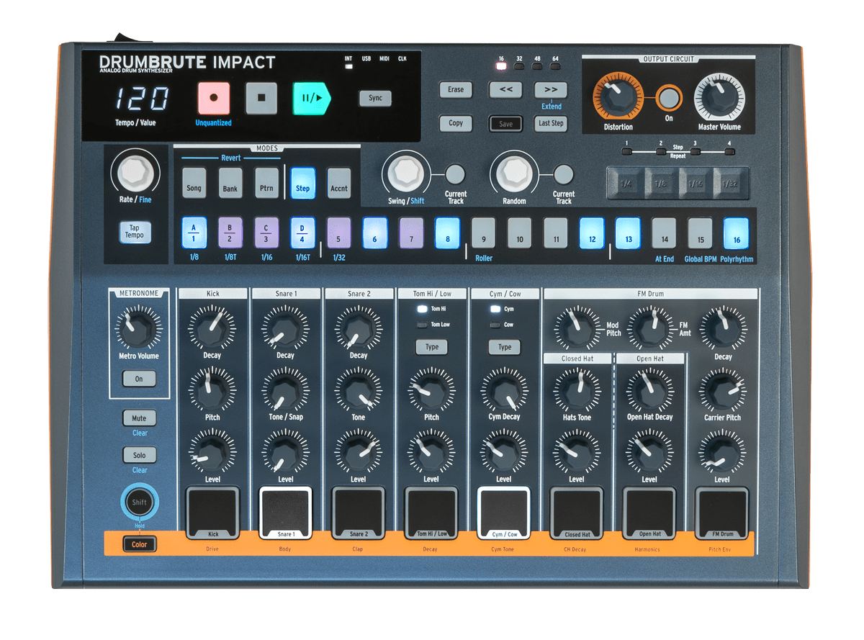Screen dimensions: 864x640
Task: Strike the FM Drum pad
Action: [x=722, y=513]
